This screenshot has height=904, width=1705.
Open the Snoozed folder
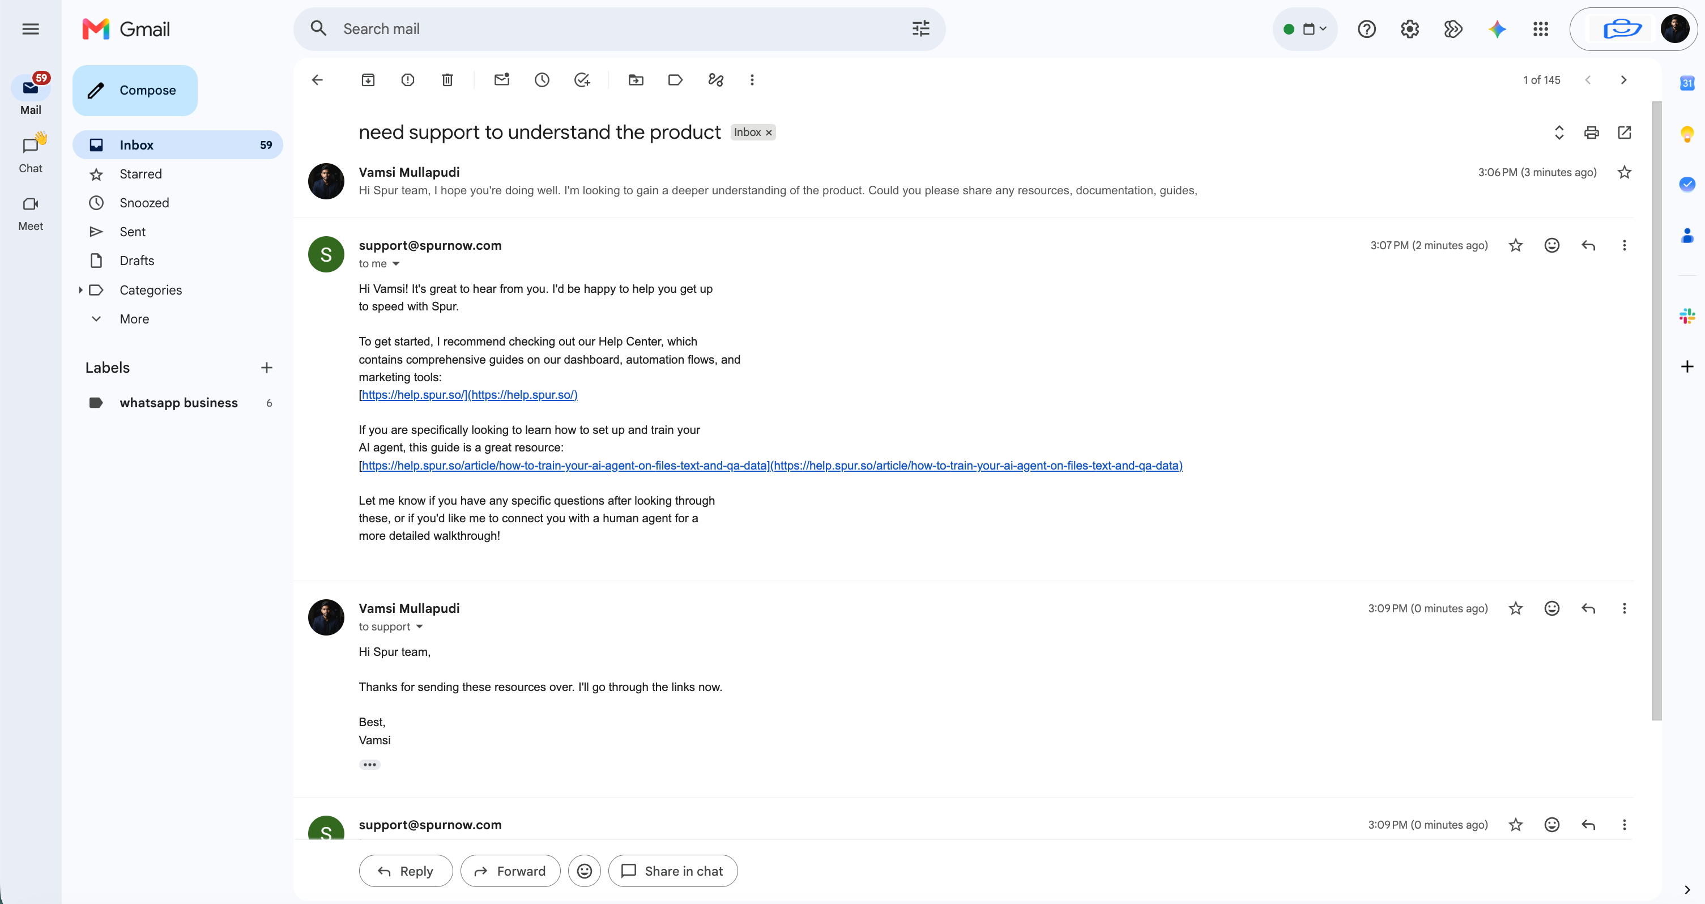(178, 203)
